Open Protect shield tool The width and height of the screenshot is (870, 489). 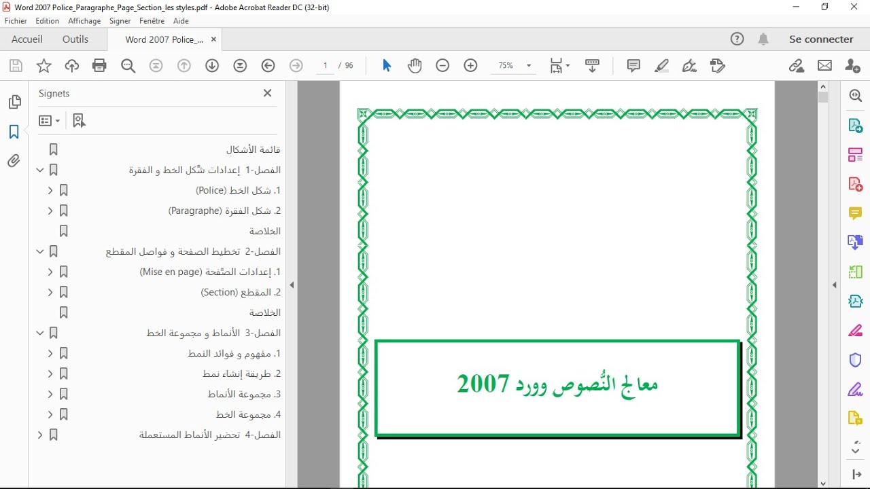tap(855, 360)
